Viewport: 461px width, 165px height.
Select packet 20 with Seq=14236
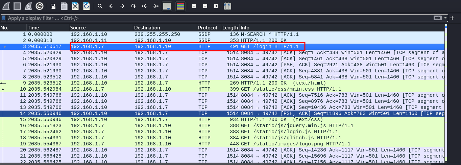(222, 150)
